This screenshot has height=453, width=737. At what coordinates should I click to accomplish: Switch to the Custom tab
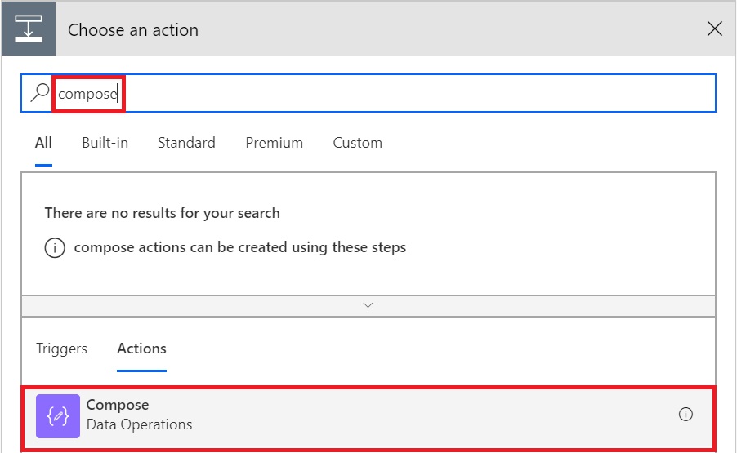[x=357, y=143]
